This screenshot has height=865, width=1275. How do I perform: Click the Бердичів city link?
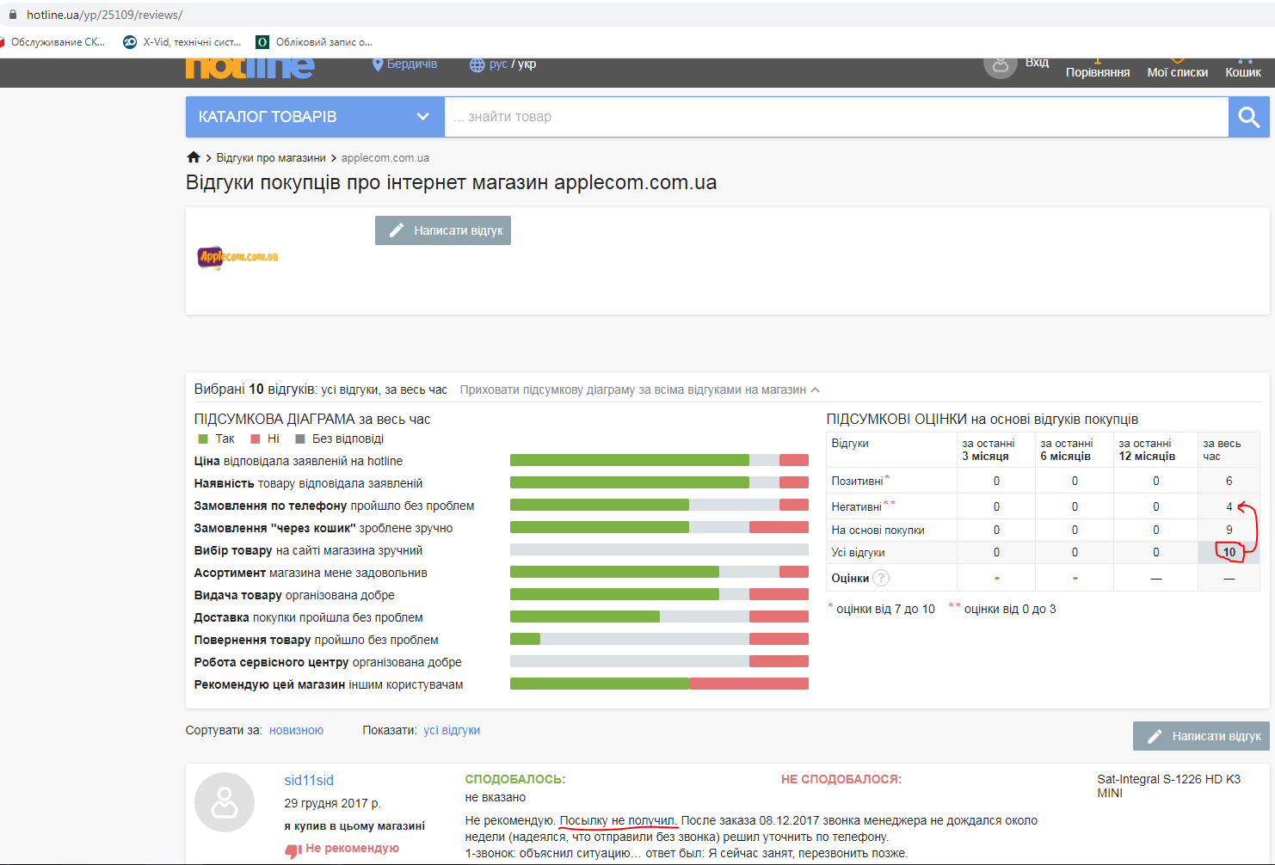[412, 64]
